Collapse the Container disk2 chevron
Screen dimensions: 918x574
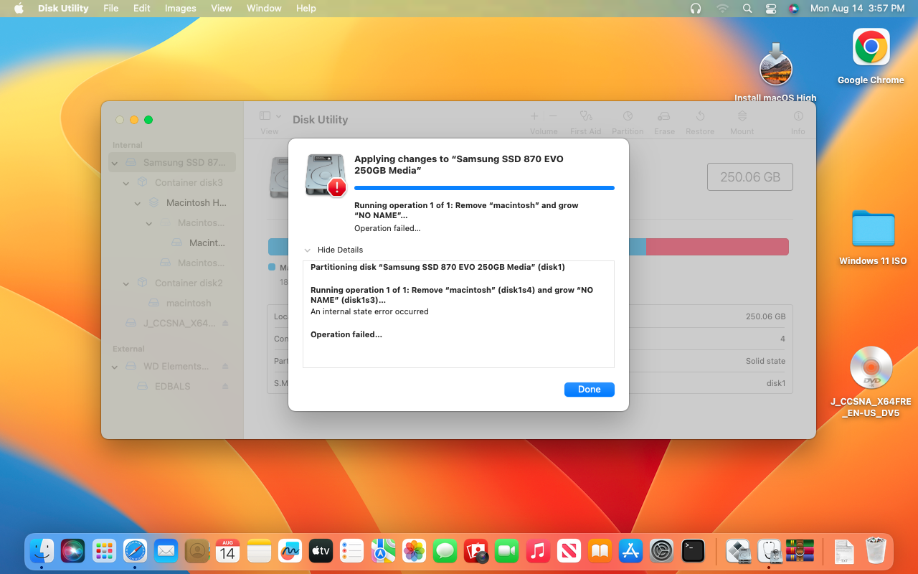pyautogui.click(x=126, y=283)
